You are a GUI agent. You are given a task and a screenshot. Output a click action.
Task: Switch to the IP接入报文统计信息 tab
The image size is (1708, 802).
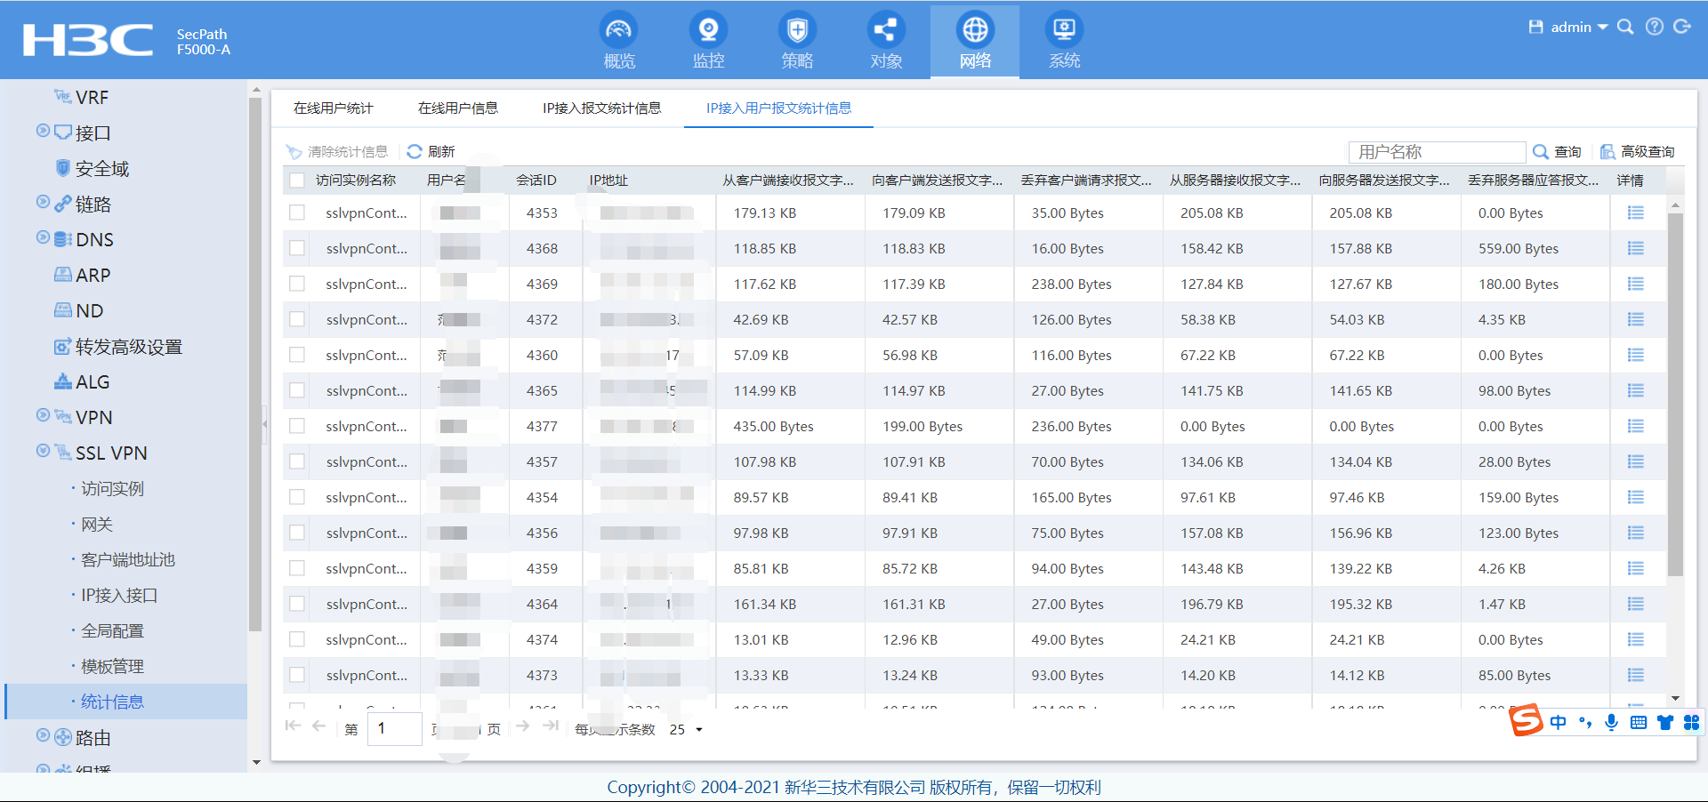pos(601,108)
